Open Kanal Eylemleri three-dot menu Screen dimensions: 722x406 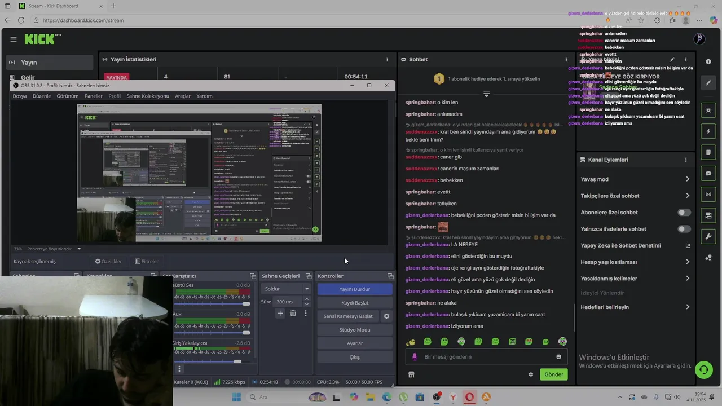pos(686,160)
